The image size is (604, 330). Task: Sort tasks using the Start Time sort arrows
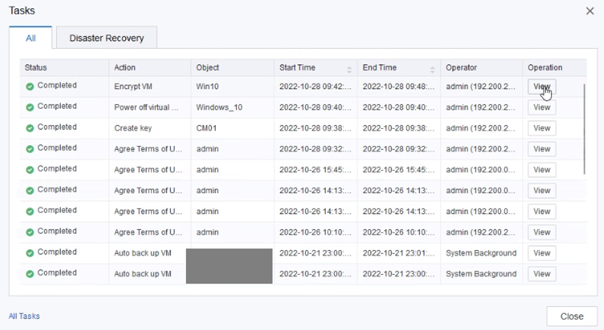click(349, 69)
